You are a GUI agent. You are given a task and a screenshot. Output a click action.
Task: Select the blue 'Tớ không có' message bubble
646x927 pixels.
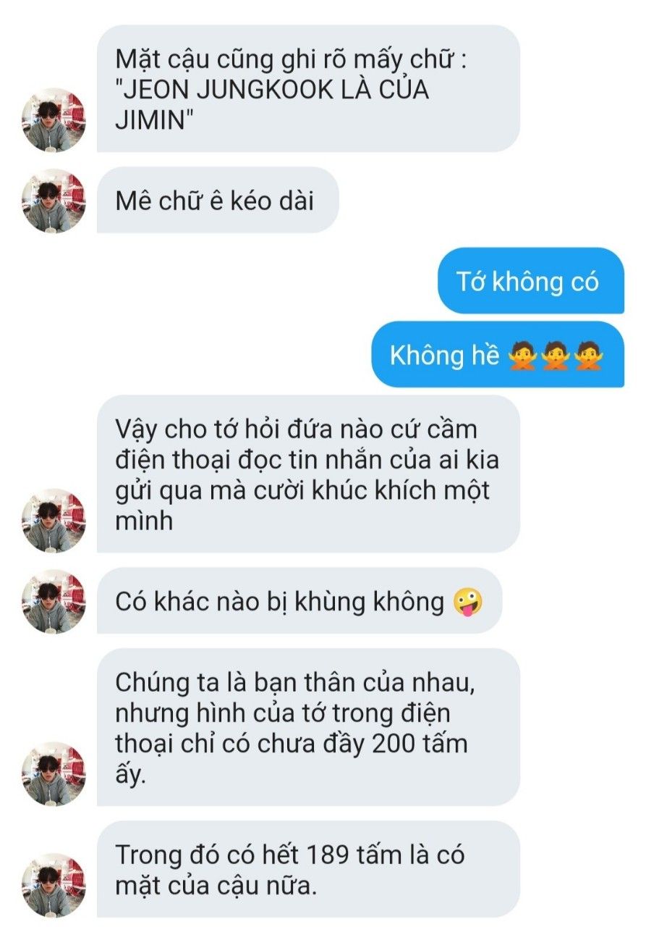530,281
